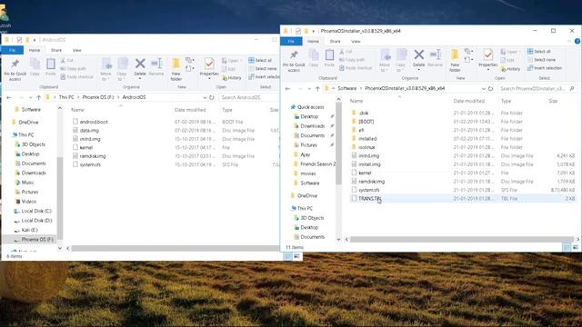Click back arrow in PhoenixOSInstaller window
The image size is (582, 327).
click(x=287, y=89)
